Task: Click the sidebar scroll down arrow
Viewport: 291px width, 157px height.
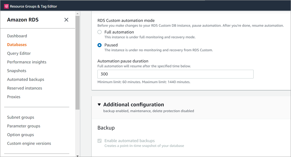Action: pos(78,155)
